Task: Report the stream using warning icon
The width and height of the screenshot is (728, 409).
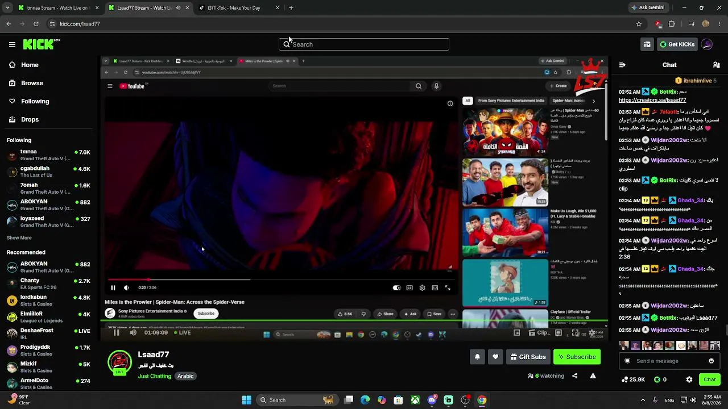Action: click(x=593, y=375)
